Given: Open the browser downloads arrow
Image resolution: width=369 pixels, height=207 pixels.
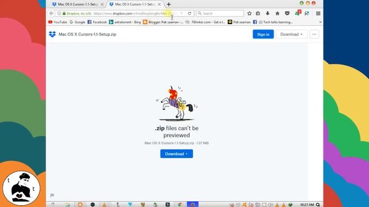Looking at the screenshot, I should [x=268, y=13].
